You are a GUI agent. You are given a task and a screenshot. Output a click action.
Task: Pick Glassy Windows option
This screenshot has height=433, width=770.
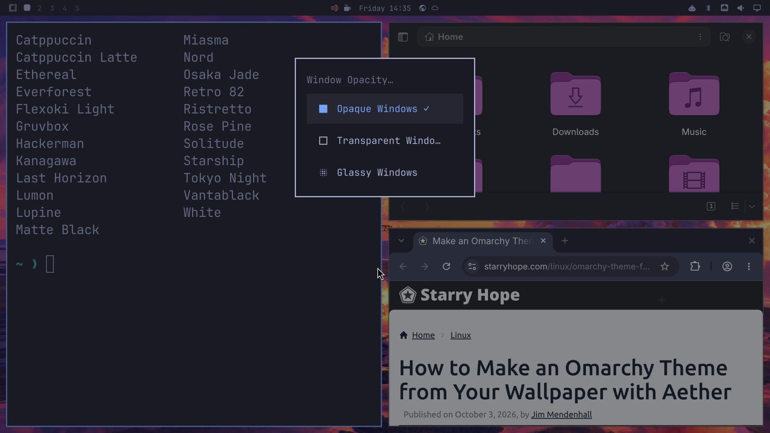pos(385,172)
